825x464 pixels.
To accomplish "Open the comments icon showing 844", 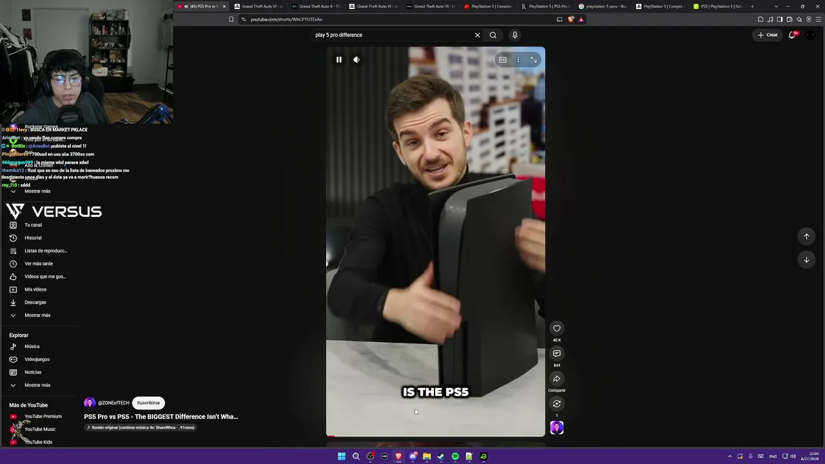I will point(557,354).
